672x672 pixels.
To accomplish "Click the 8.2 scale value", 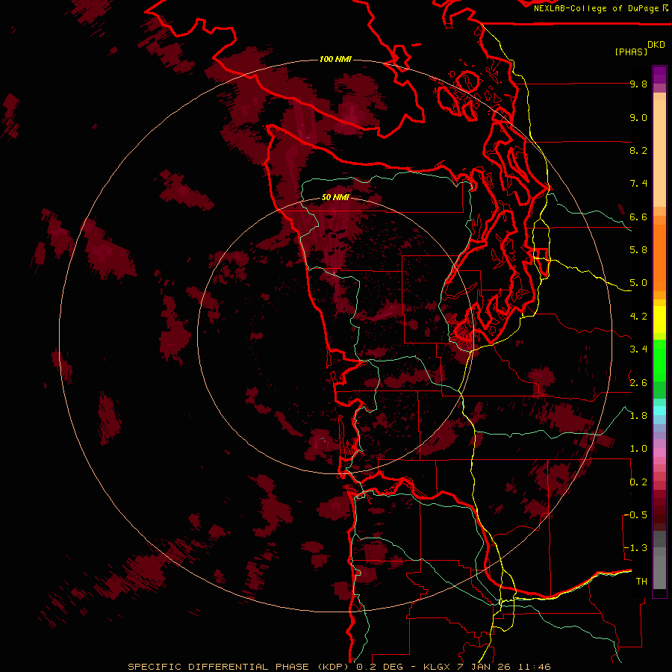I will (x=638, y=150).
